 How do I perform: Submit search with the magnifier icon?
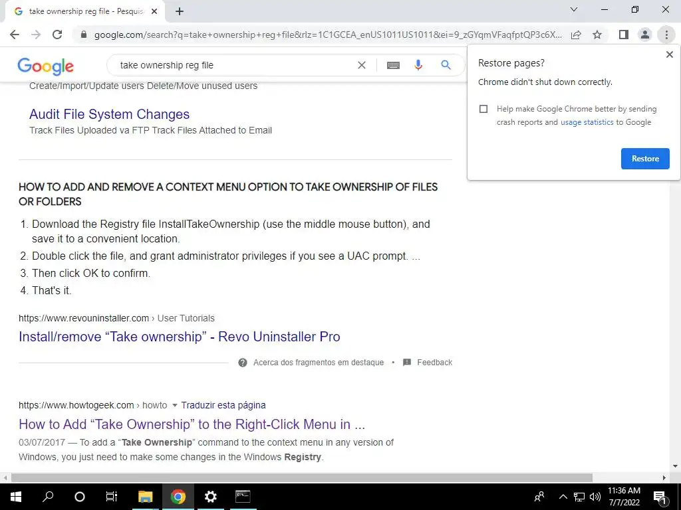pyautogui.click(x=446, y=65)
